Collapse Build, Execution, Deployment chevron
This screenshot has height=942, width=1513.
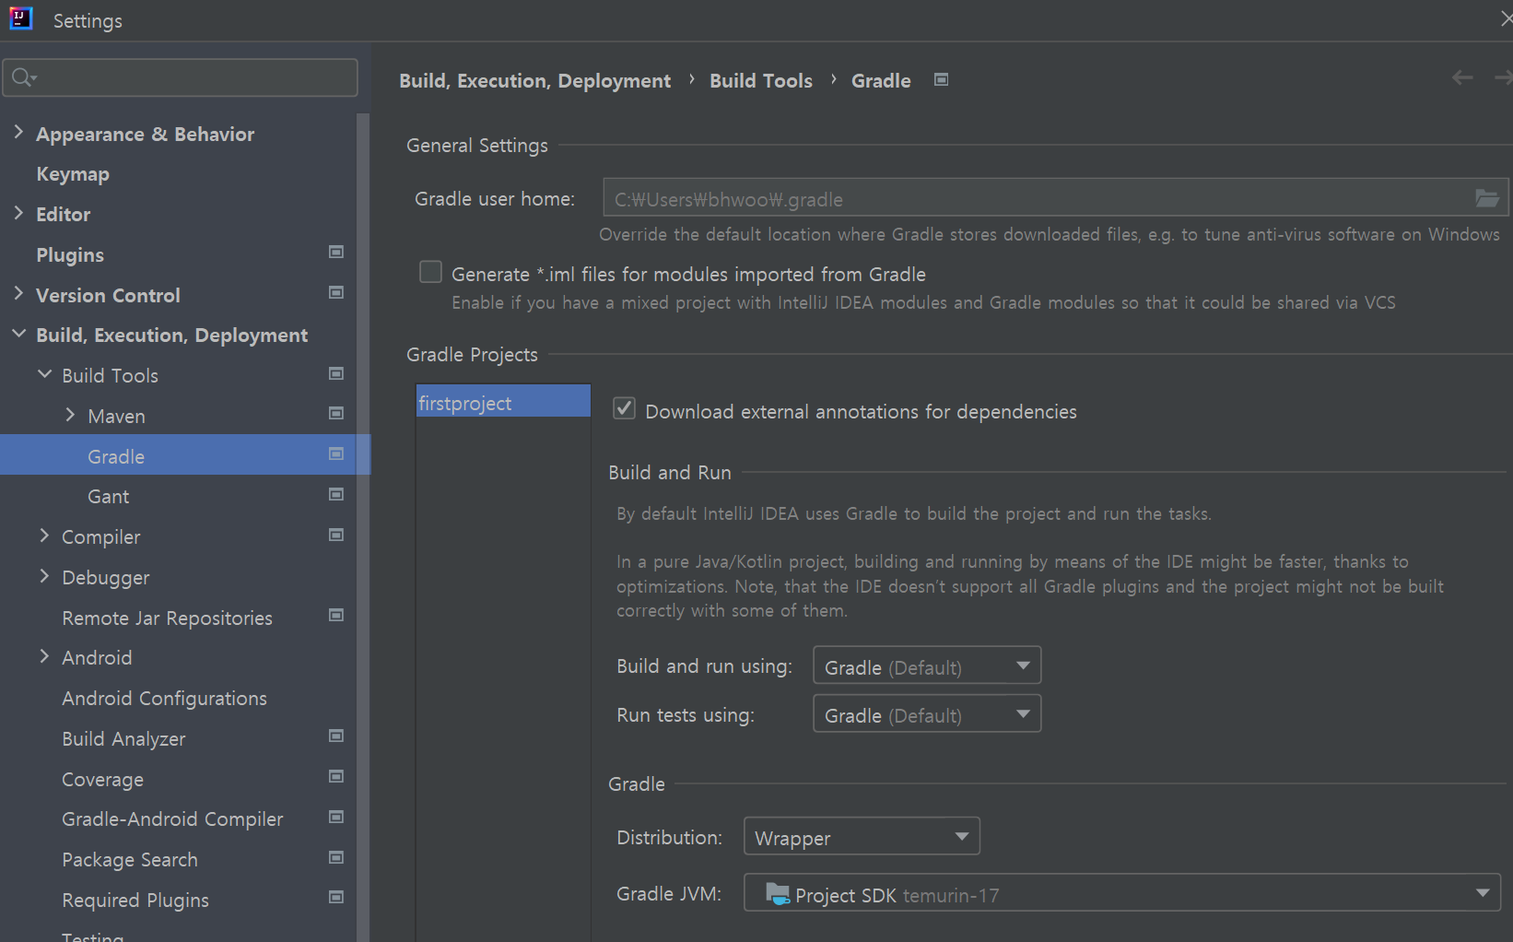(x=18, y=334)
